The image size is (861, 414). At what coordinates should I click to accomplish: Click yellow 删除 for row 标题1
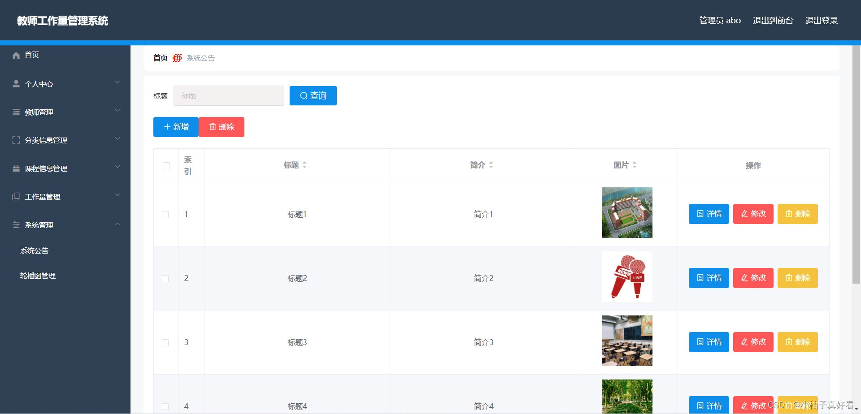798,214
